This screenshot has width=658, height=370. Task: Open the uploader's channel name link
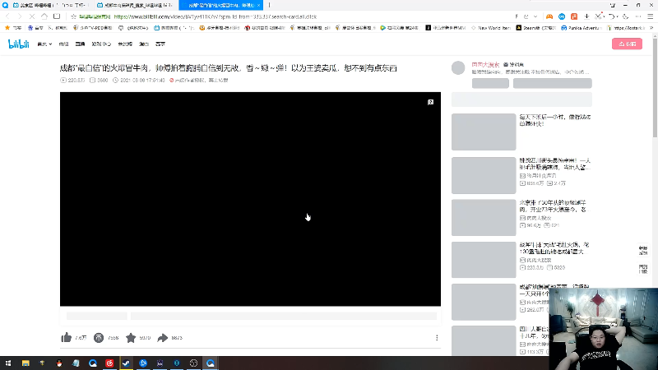coord(485,65)
